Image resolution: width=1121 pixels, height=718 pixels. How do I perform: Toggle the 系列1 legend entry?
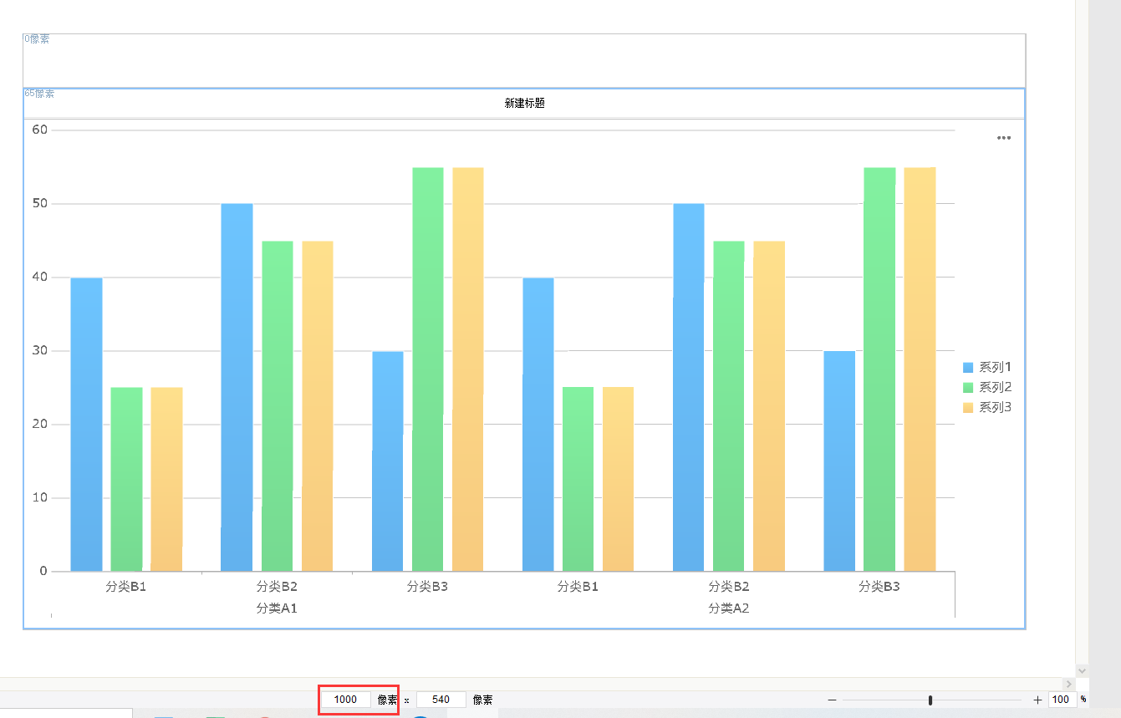point(987,367)
